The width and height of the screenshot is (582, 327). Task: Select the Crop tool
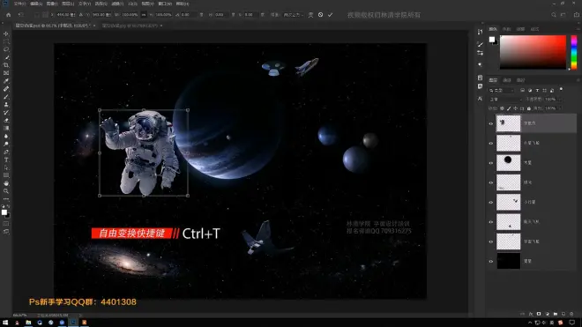[x=6, y=65]
